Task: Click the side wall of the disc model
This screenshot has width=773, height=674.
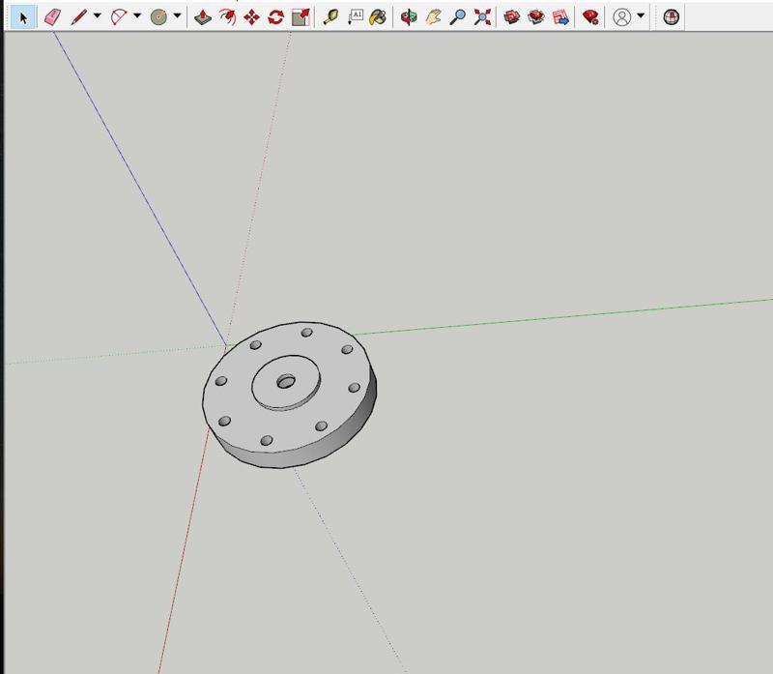Action: (316, 448)
